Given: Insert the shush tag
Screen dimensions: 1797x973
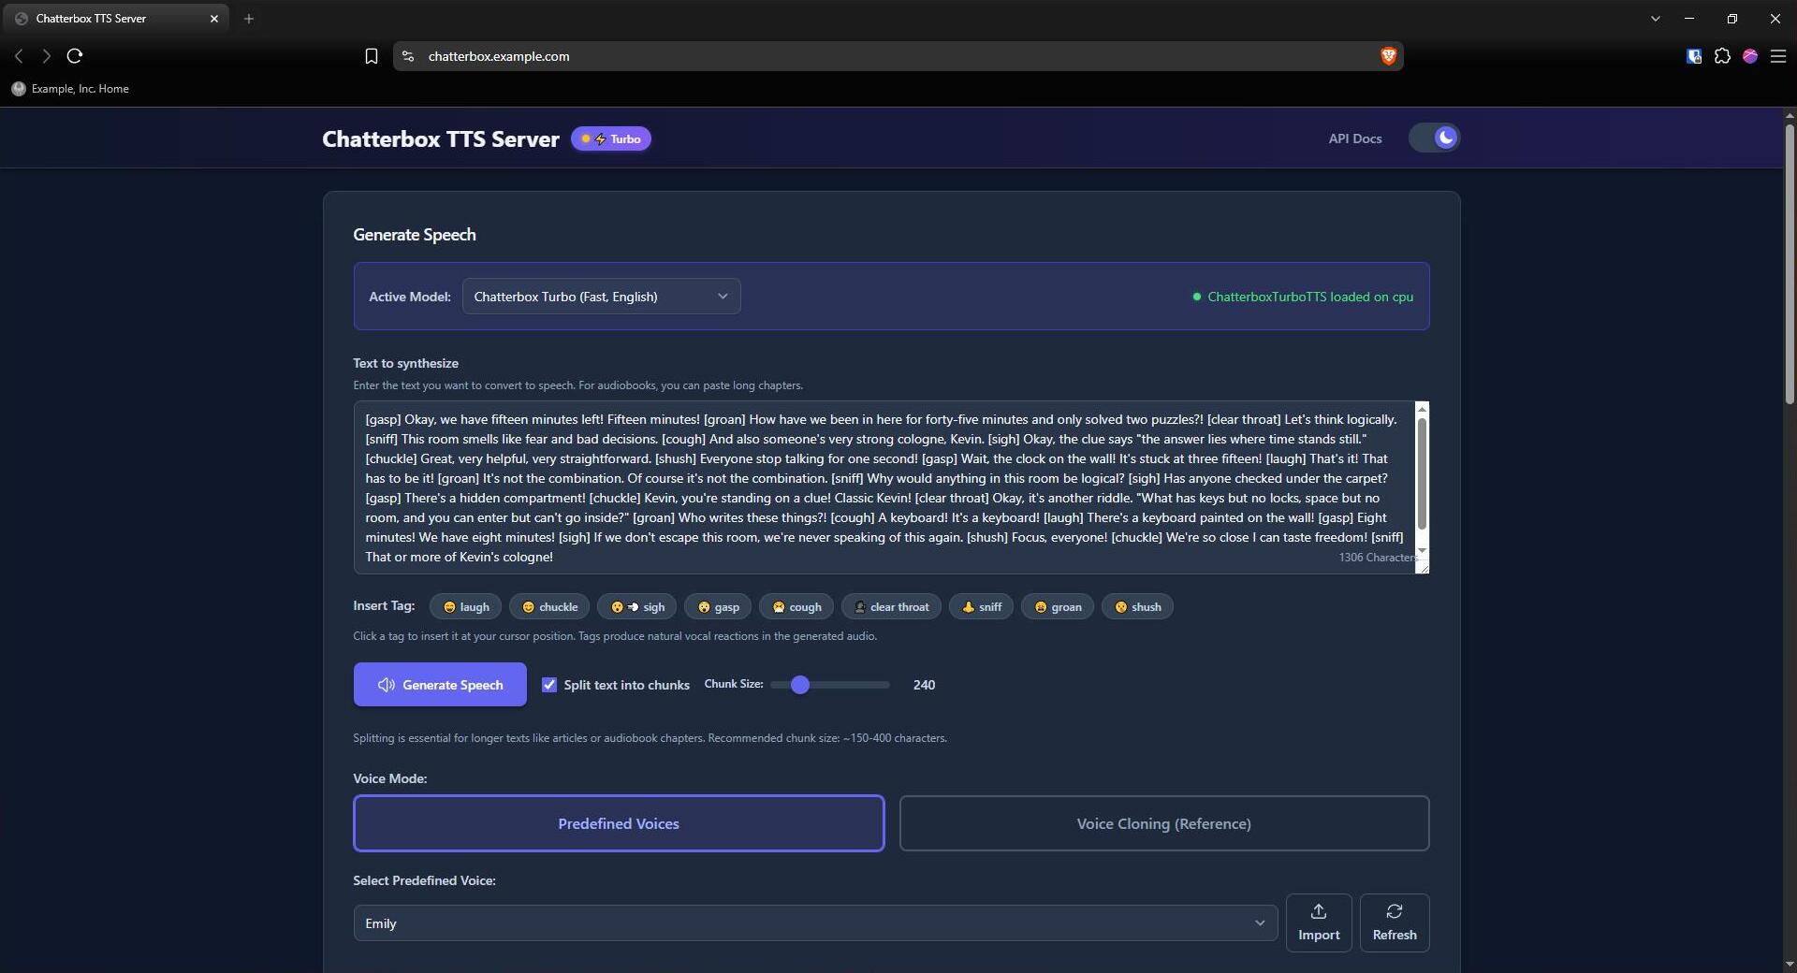Looking at the screenshot, I should [1137, 607].
